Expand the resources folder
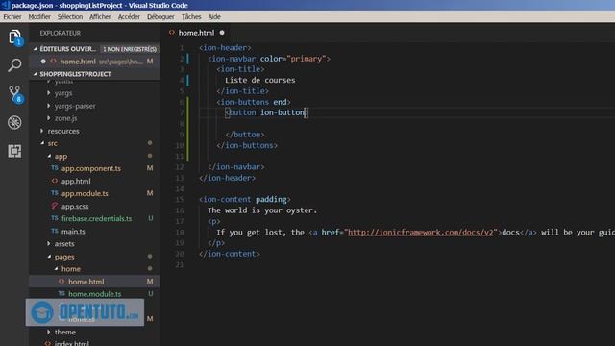This screenshot has height=346, width=615. (42, 131)
